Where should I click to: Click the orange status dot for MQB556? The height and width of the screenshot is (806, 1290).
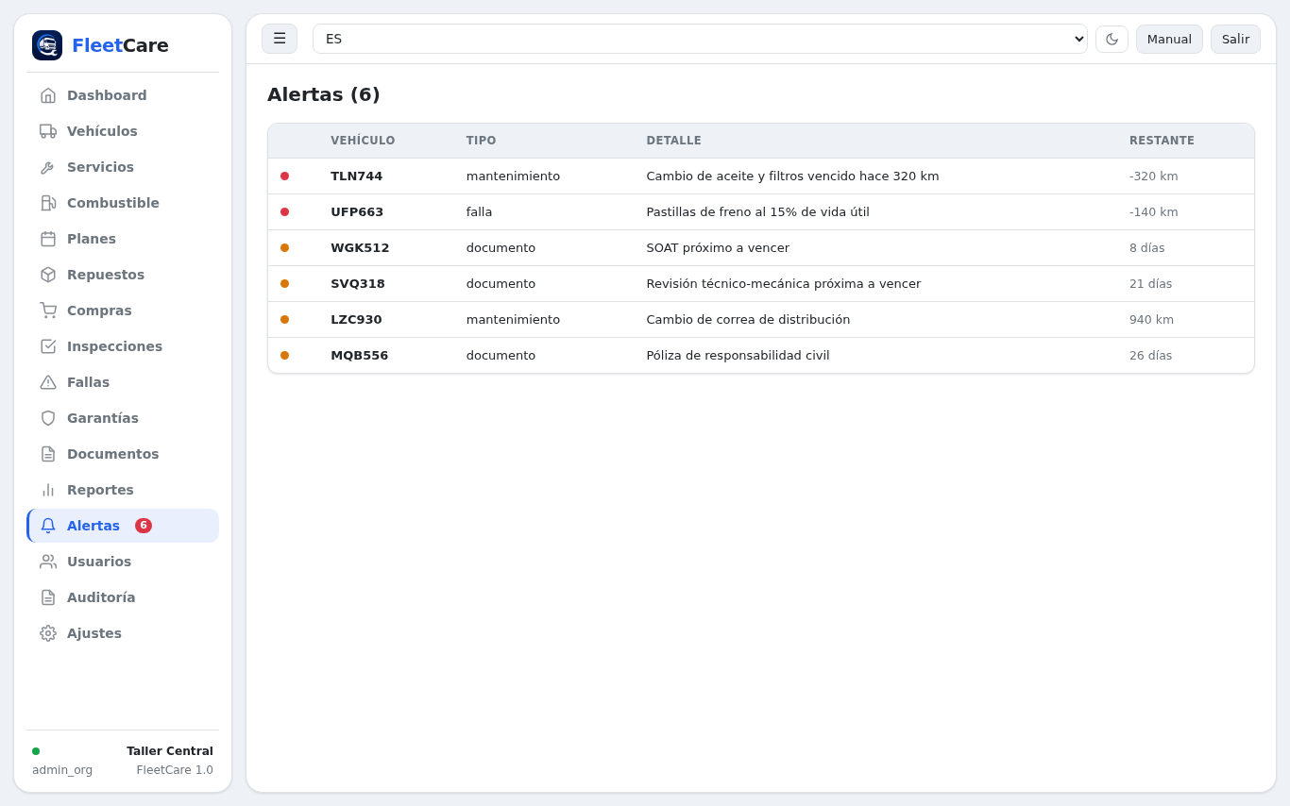284,356
